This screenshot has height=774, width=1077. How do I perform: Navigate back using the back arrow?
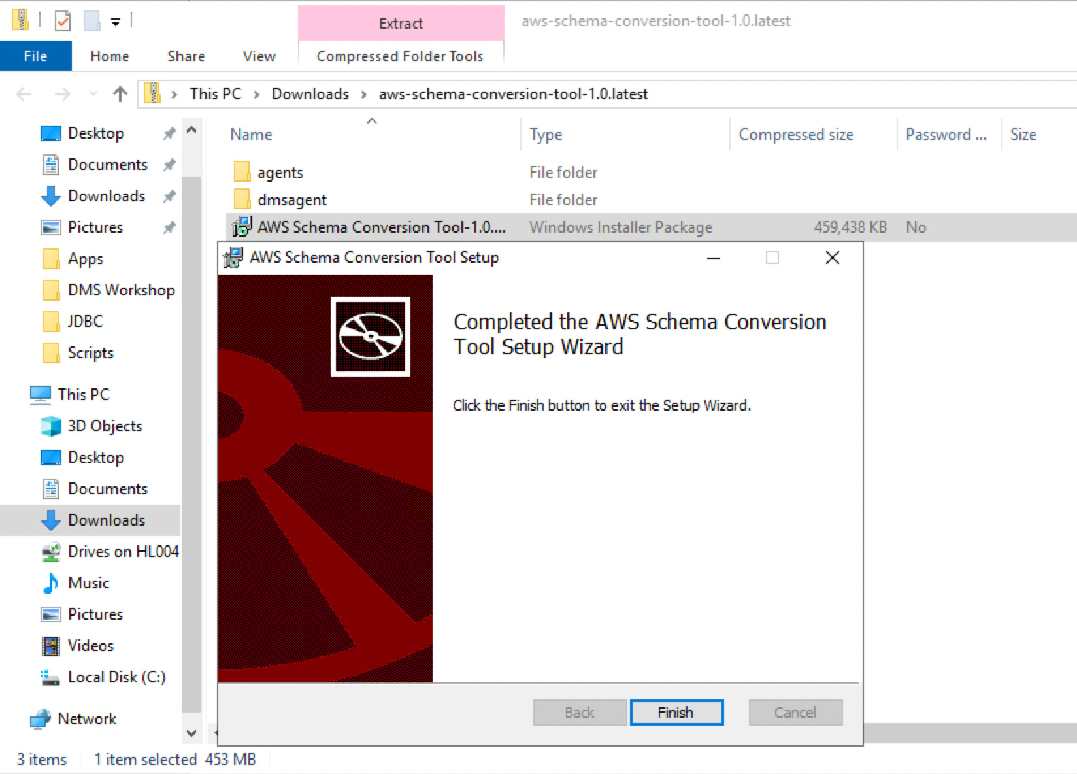[24, 94]
